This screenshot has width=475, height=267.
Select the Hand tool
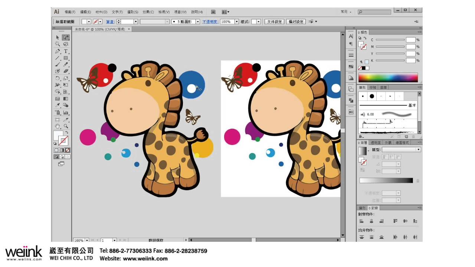tap(58, 126)
